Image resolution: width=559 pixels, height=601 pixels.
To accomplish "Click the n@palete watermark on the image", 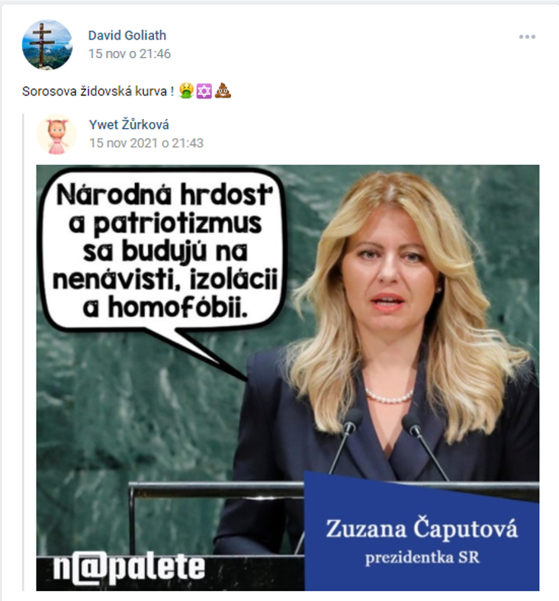I will (x=129, y=568).
